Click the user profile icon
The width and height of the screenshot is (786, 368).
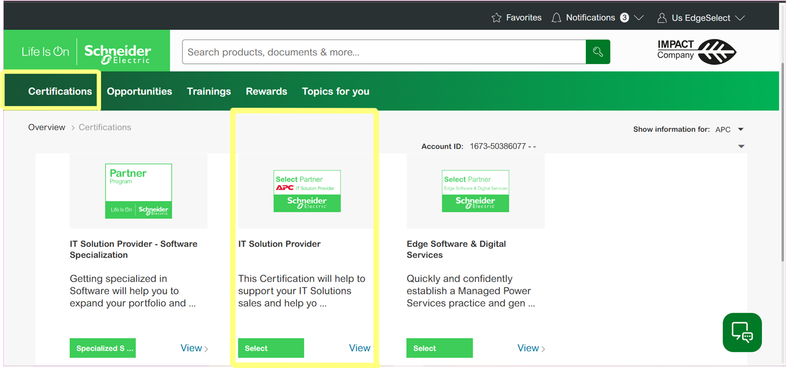pyautogui.click(x=662, y=18)
